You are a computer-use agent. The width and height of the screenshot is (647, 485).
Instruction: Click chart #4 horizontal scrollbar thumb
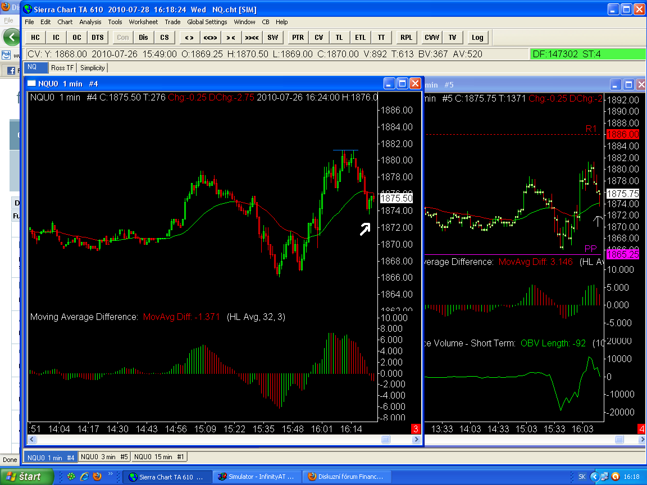point(385,440)
